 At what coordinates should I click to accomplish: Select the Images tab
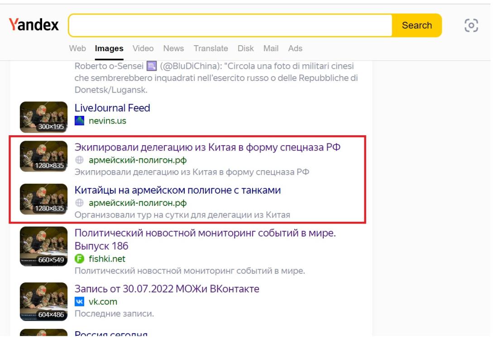tap(109, 48)
